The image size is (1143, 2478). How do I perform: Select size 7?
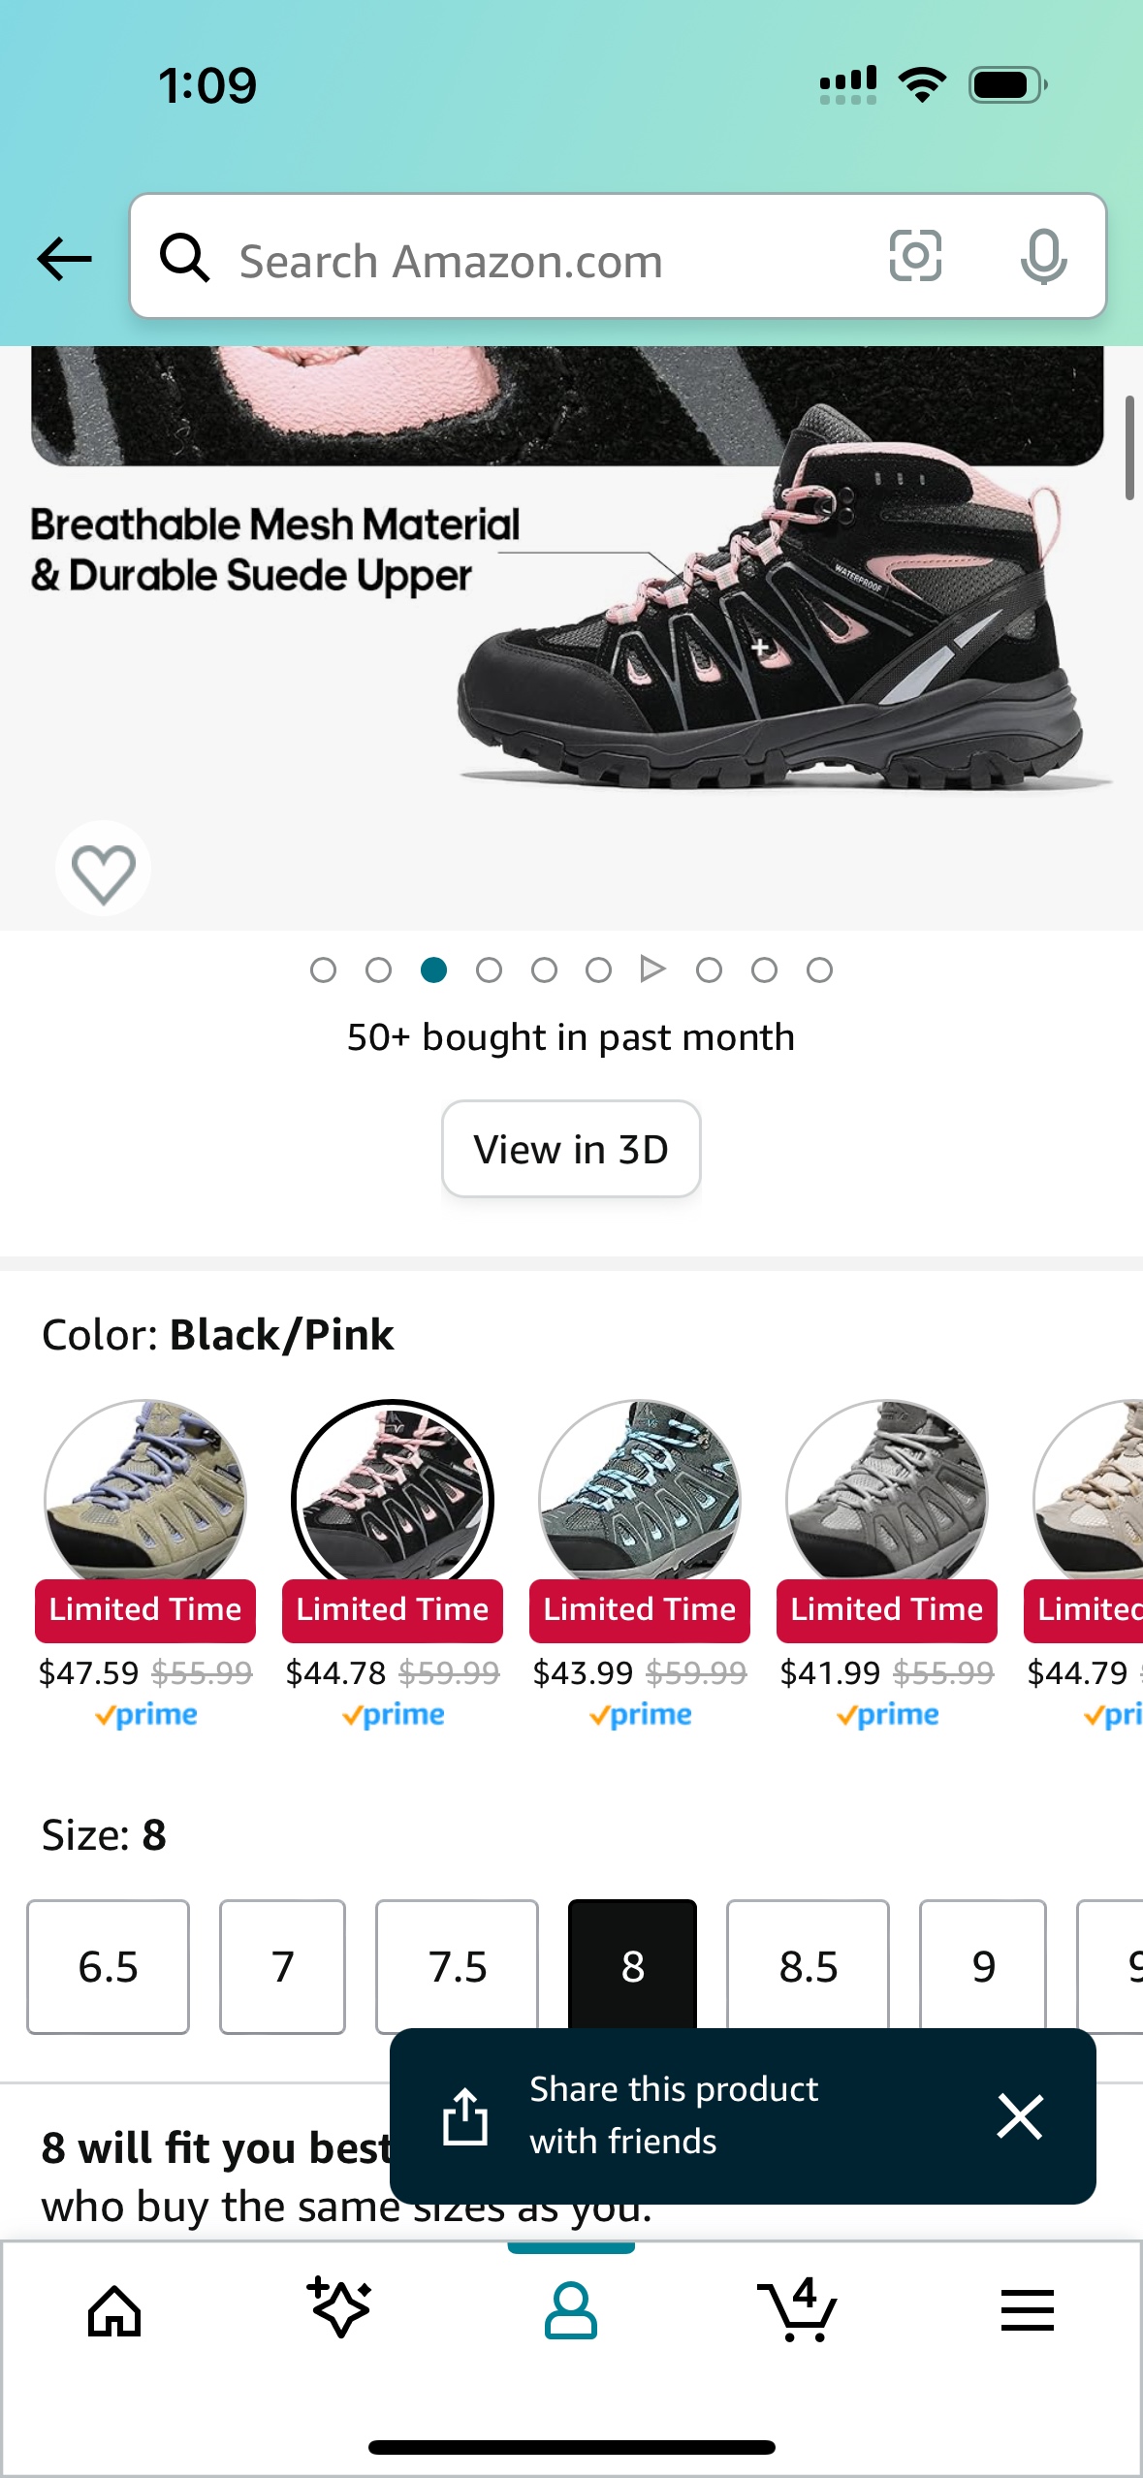[x=281, y=1967]
